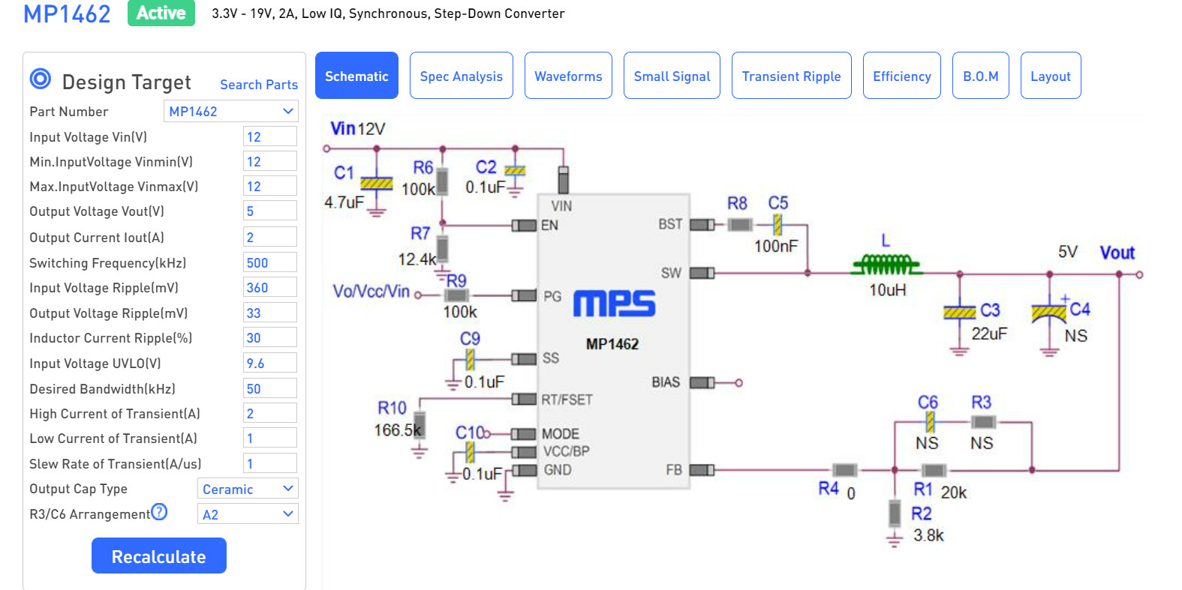Click the 'Vo/Vcc/Vin' label at PG
1182x590 pixels.
tap(371, 291)
